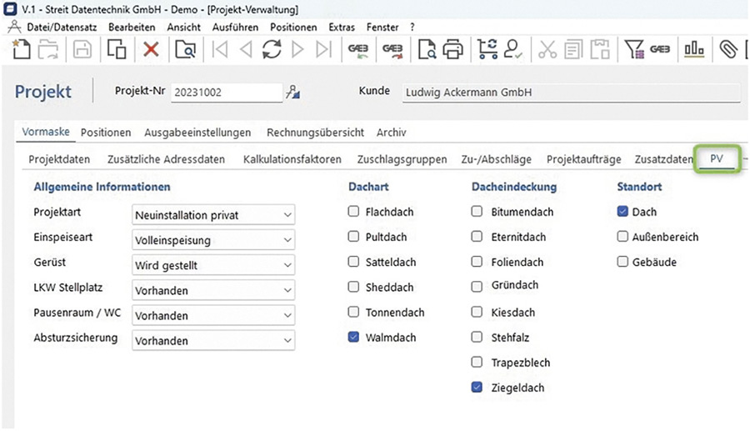The width and height of the screenshot is (750, 431).
Task: Click the print preview magnifier icon
Action: [x=427, y=50]
